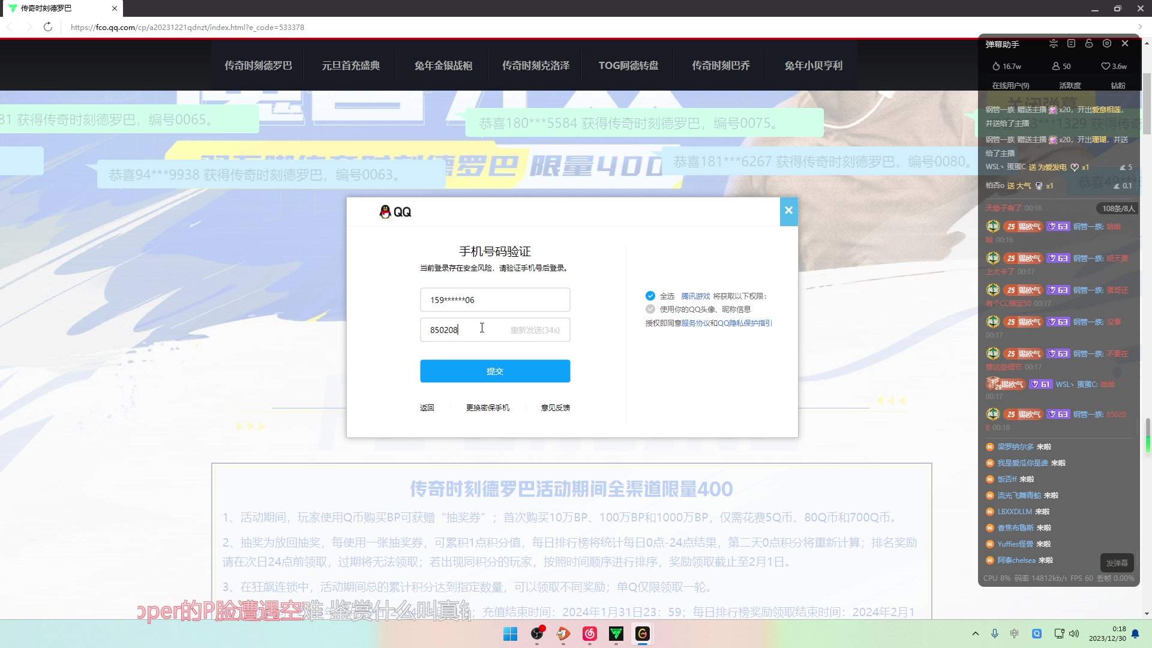Click the flame popularity icon 16.7w
This screenshot has height=648, width=1152.
point(996,66)
